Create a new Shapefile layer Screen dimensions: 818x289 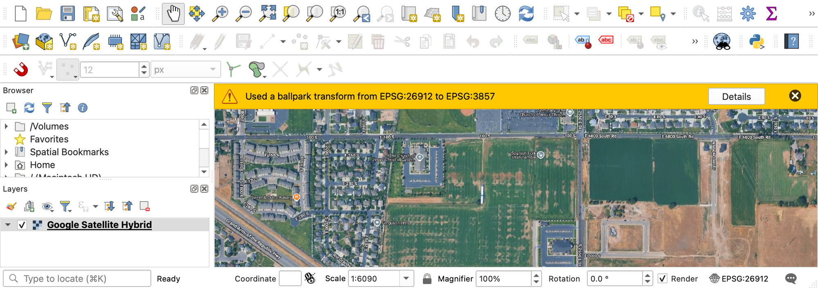pyautogui.click(x=68, y=41)
